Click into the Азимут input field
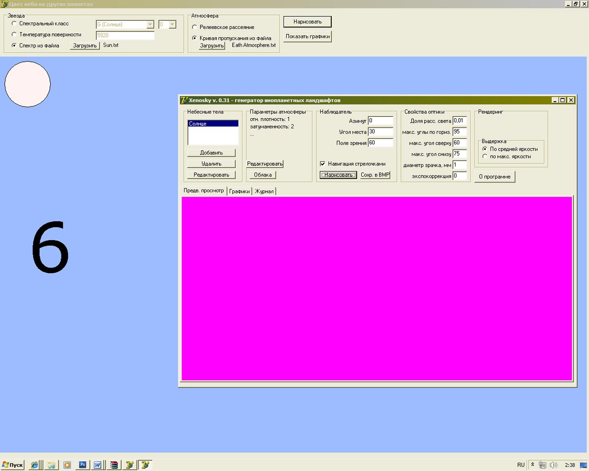Image resolution: width=589 pixels, height=471 pixels. point(380,121)
